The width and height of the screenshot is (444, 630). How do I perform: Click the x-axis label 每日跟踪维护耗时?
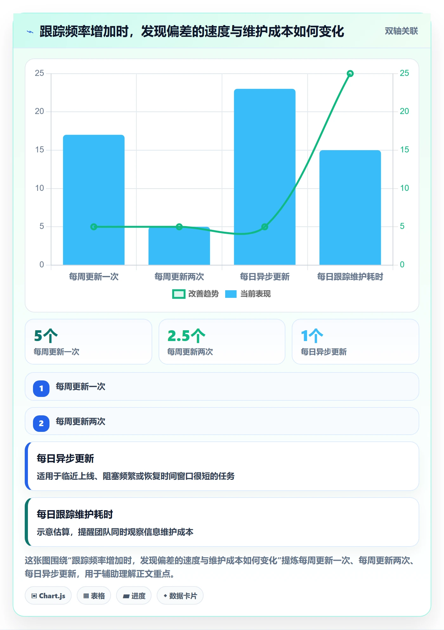tap(350, 277)
